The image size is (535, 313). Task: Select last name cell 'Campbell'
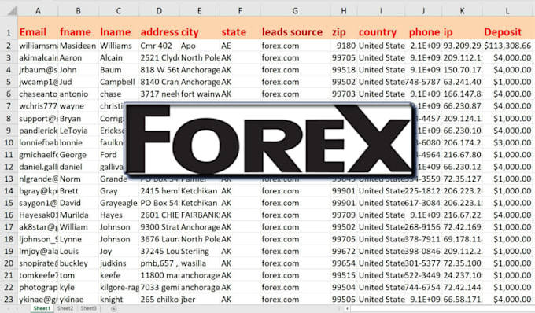[x=118, y=82]
